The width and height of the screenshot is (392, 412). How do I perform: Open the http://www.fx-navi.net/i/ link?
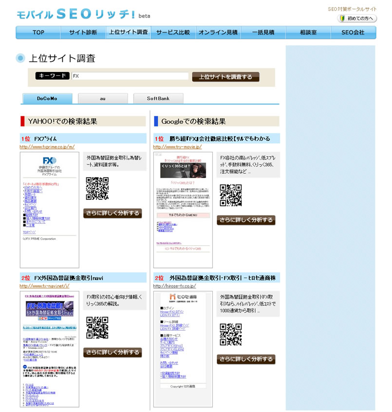coord(44,286)
